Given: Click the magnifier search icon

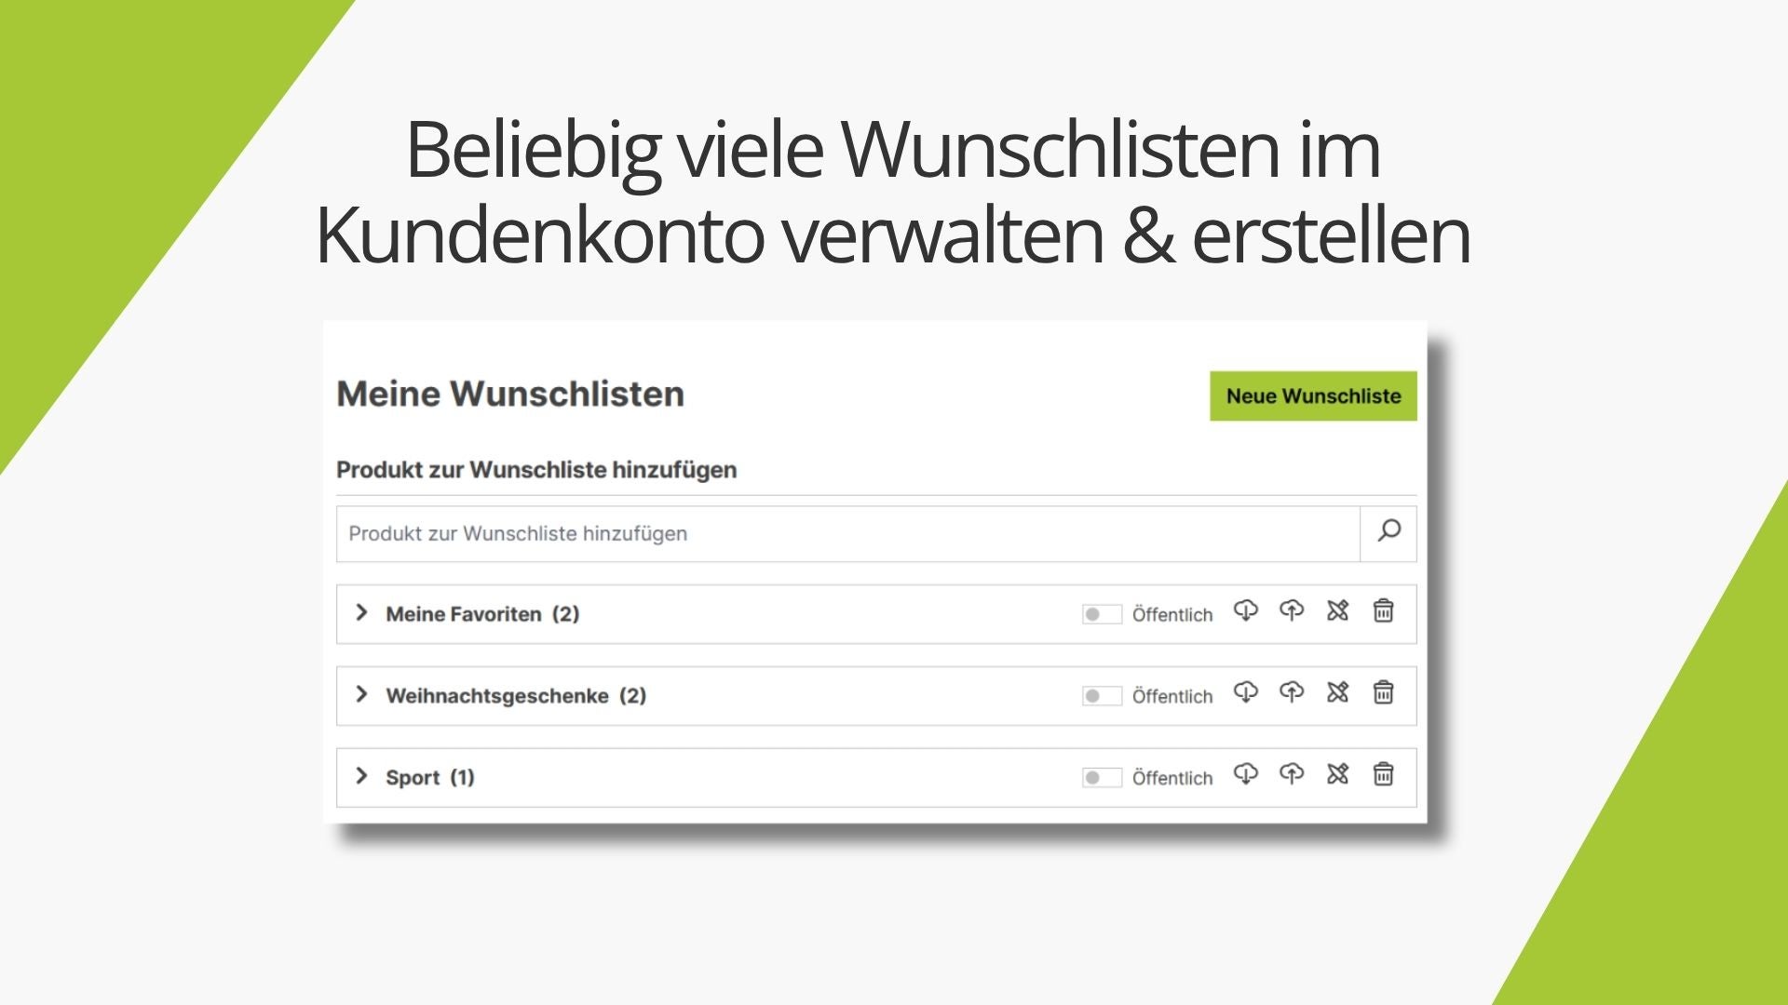Looking at the screenshot, I should (1388, 531).
